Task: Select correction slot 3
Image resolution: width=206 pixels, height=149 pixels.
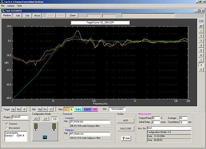Action: point(201,40)
